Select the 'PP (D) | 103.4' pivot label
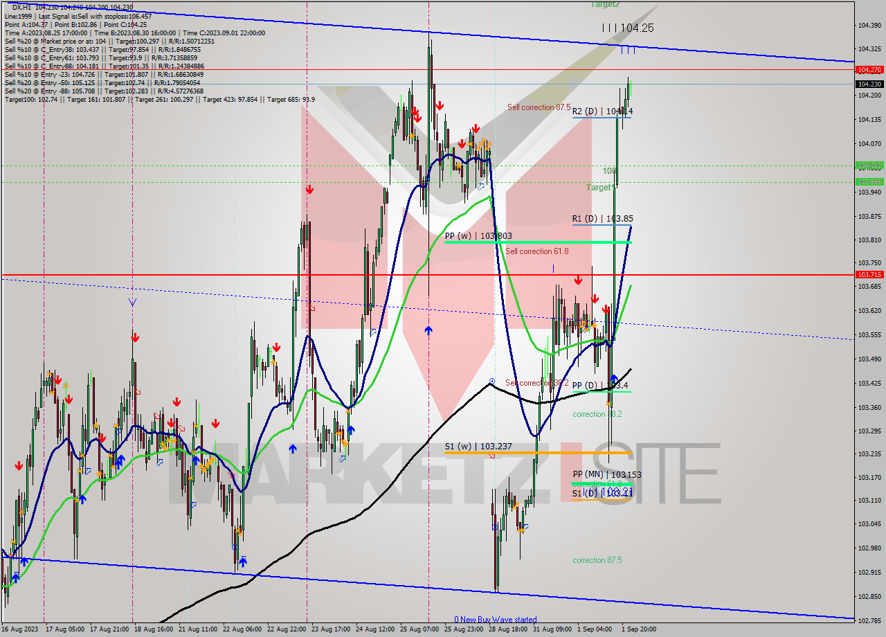This screenshot has height=637, width=886. 601,385
